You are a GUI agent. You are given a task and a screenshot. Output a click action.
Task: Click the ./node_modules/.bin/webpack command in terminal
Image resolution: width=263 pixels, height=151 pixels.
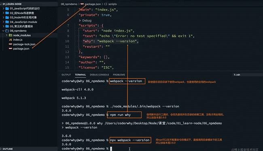point(144,106)
